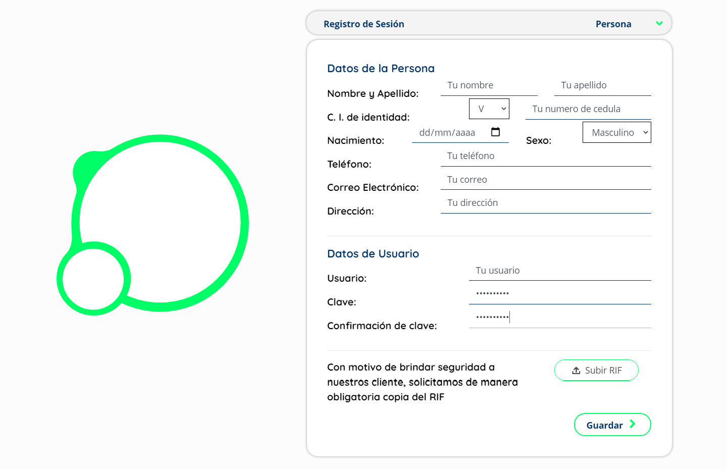Click the dd/mm/aaaa birth date field
Viewport: 727px width, 469px height.
coord(449,133)
